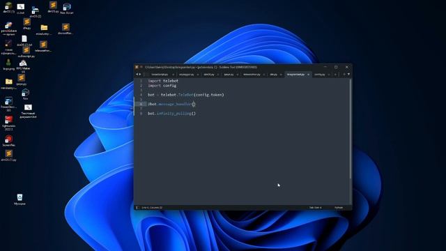
Task: Close the config.py tab
Action: [x=329, y=75]
